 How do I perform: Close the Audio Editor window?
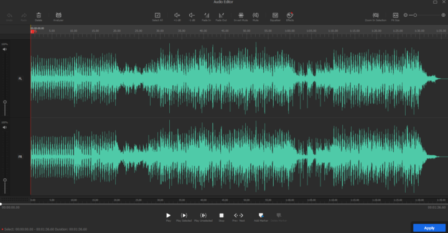444,2
